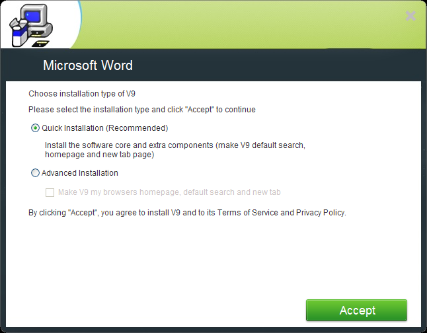Click the Microsoft Word title text
427x333 pixels.
(x=88, y=65)
